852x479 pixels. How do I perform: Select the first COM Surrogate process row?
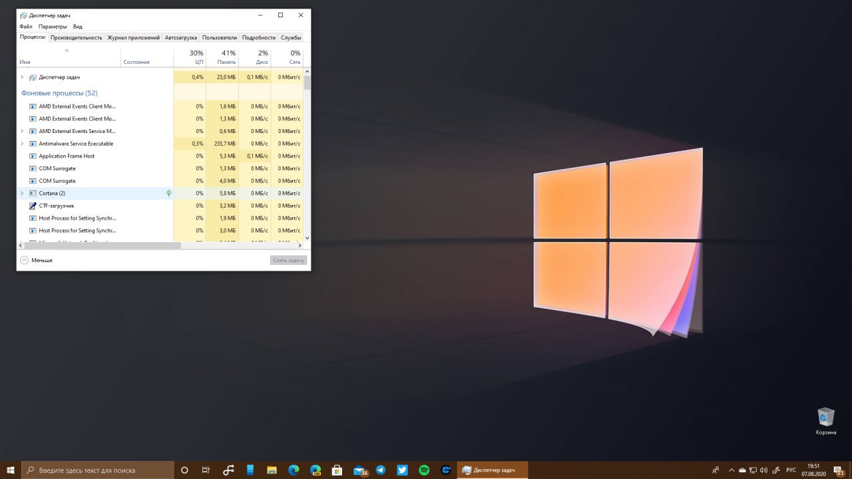point(160,168)
